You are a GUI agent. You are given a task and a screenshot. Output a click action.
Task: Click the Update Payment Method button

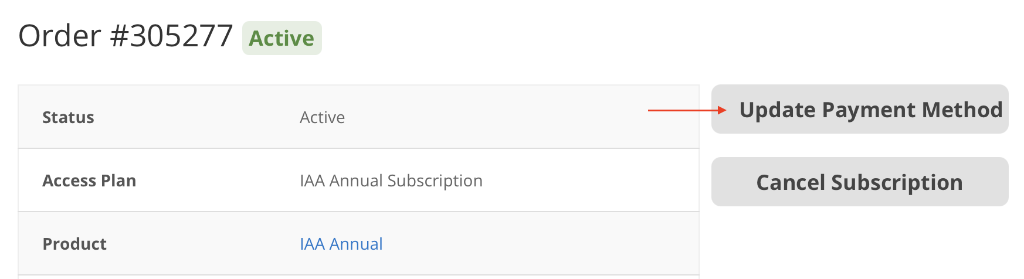tap(860, 110)
